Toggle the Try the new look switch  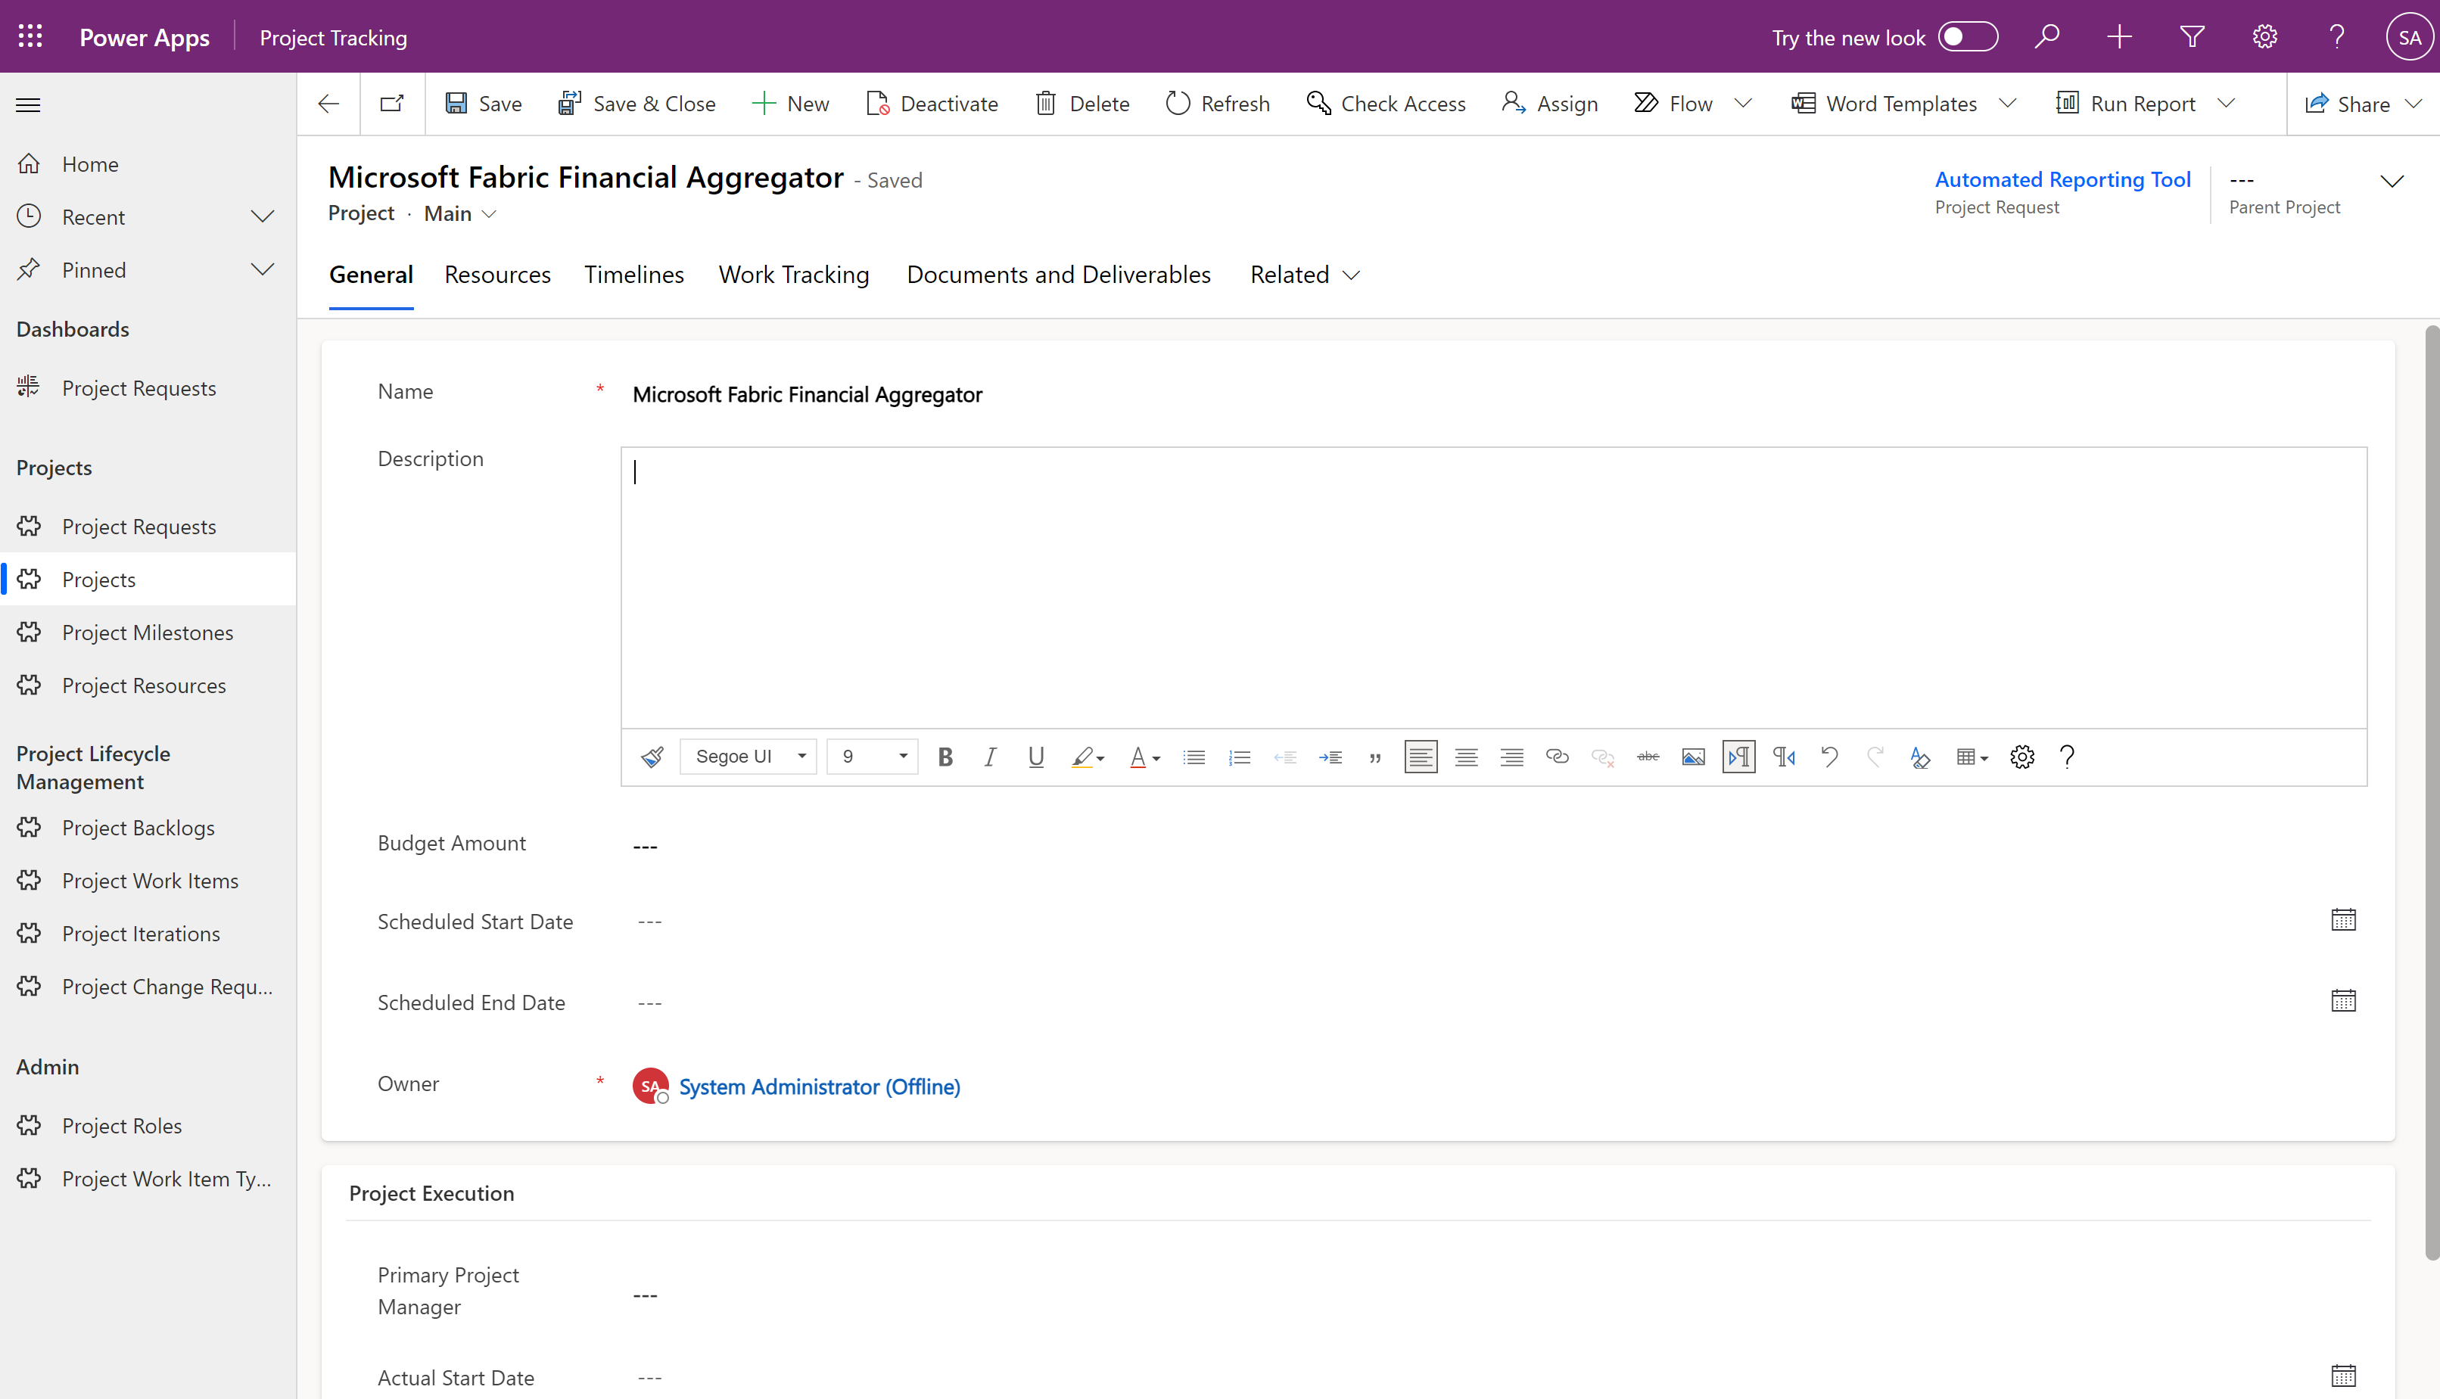click(1967, 36)
